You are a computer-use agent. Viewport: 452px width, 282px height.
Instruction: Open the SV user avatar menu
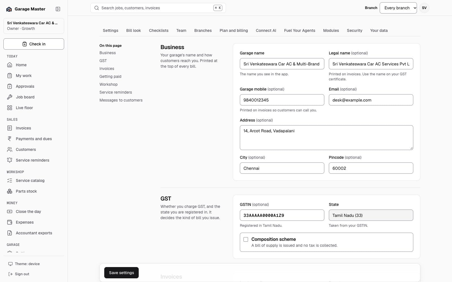[x=424, y=8]
